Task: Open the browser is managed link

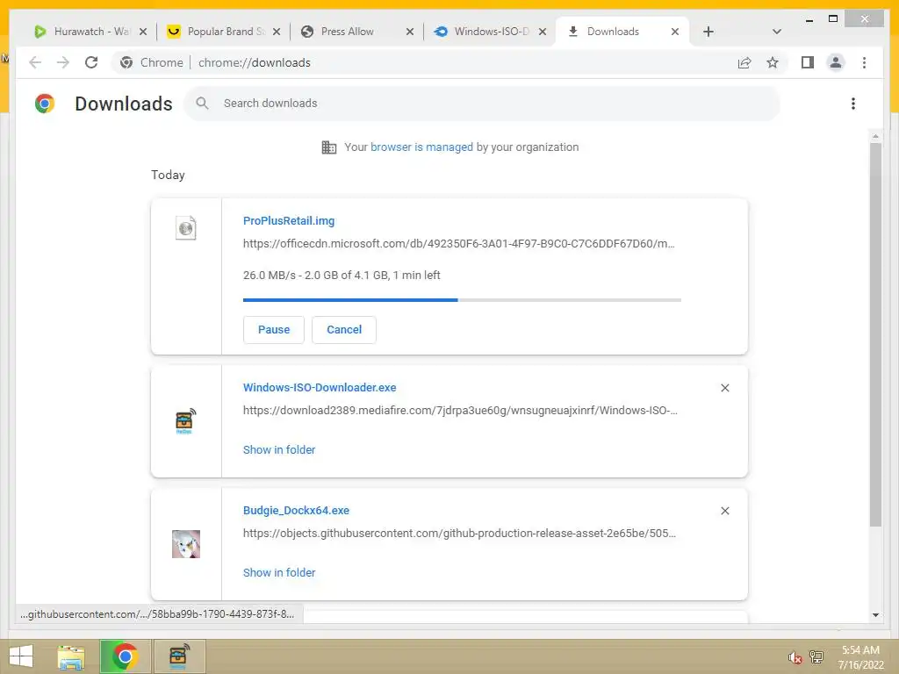Action: click(x=421, y=147)
